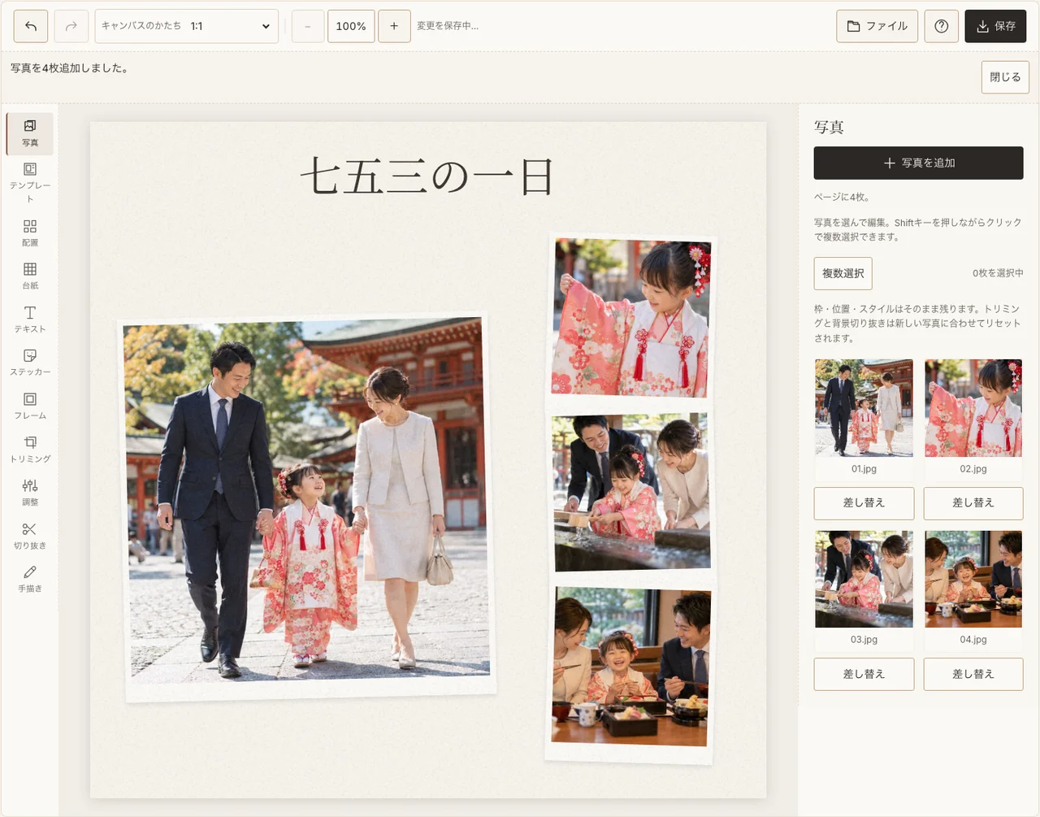
Task: Toggle 複数選択 multi-select mode
Action: point(843,273)
